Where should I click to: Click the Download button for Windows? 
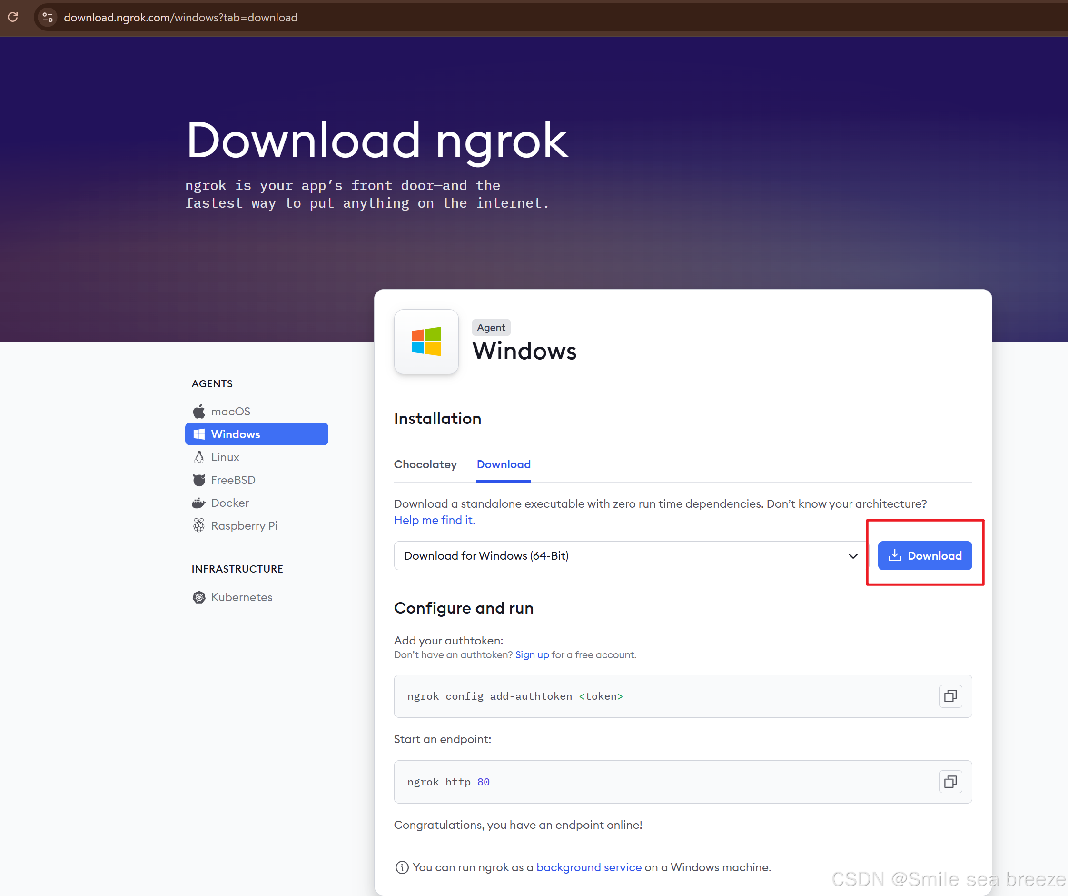925,555
